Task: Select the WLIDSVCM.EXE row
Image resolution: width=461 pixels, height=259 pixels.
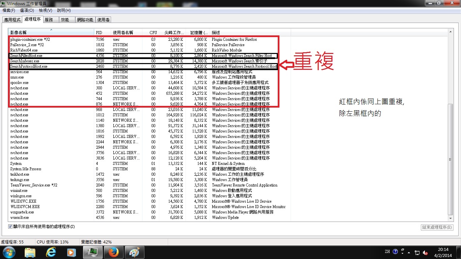Action: [150, 207]
